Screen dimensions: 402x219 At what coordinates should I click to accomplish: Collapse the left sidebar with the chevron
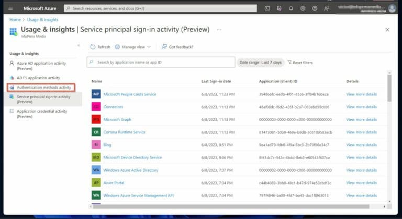[x=79, y=45]
